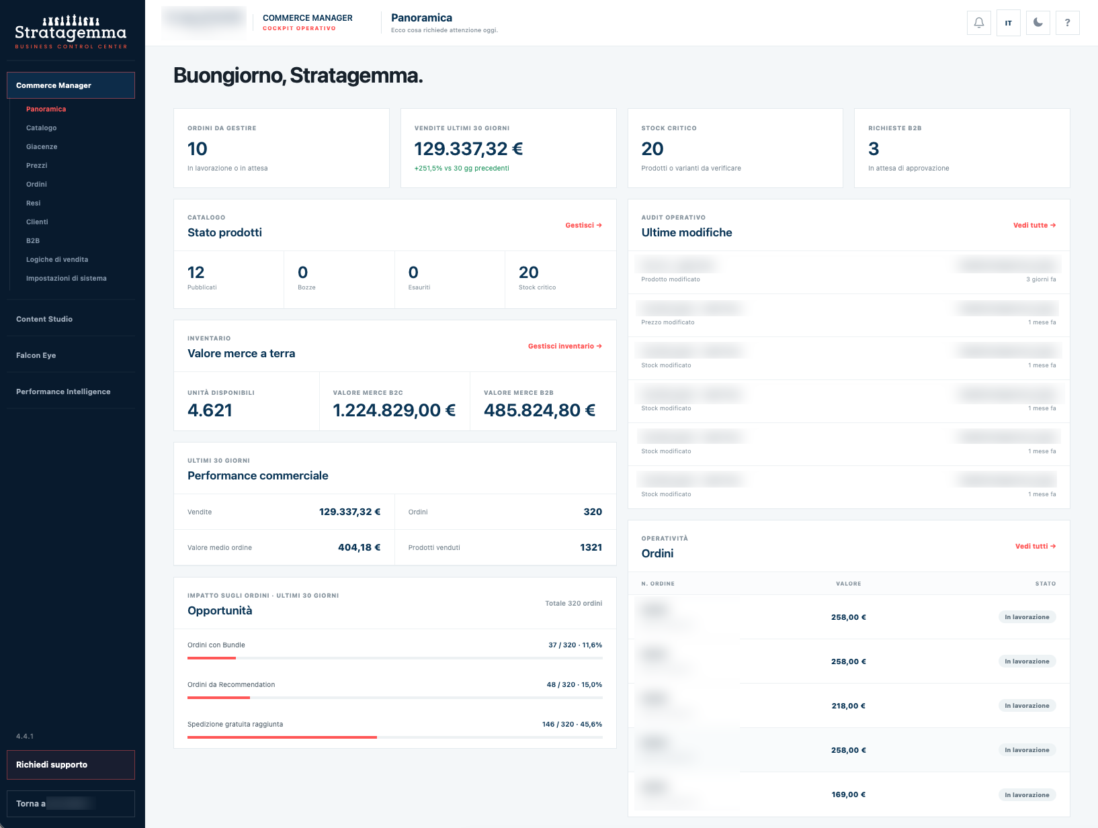Select the 12 Pubblicati tile
The height and width of the screenshot is (828, 1098).
click(229, 279)
